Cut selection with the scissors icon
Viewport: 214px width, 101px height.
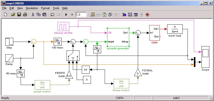pyautogui.click(x=33, y=14)
